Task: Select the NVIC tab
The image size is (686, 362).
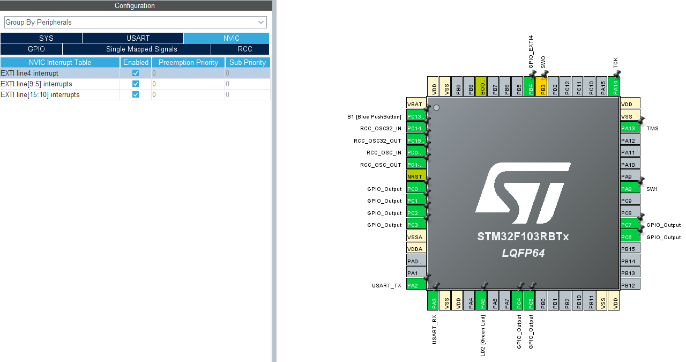Action: (x=226, y=38)
